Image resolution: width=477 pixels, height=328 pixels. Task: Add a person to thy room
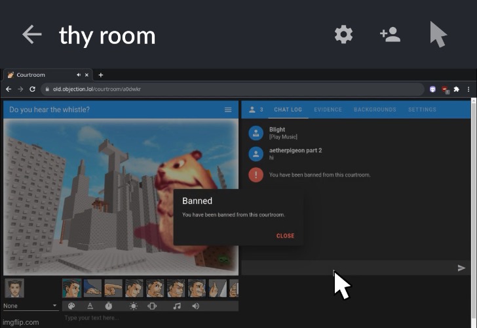coord(390,34)
